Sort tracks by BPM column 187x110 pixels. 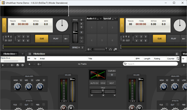[139, 58]
